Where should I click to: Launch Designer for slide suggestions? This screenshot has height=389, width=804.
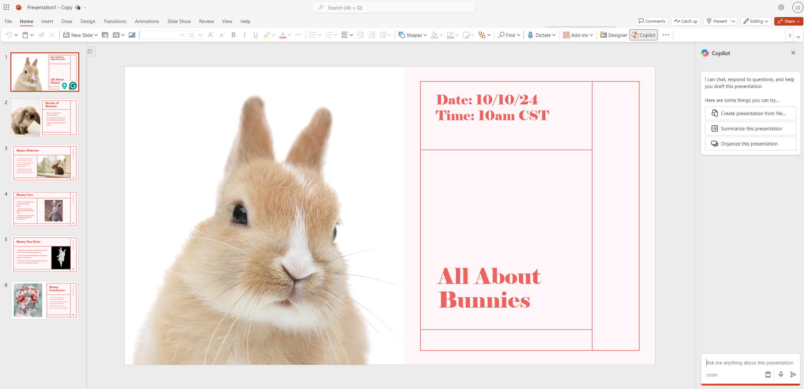613,35
